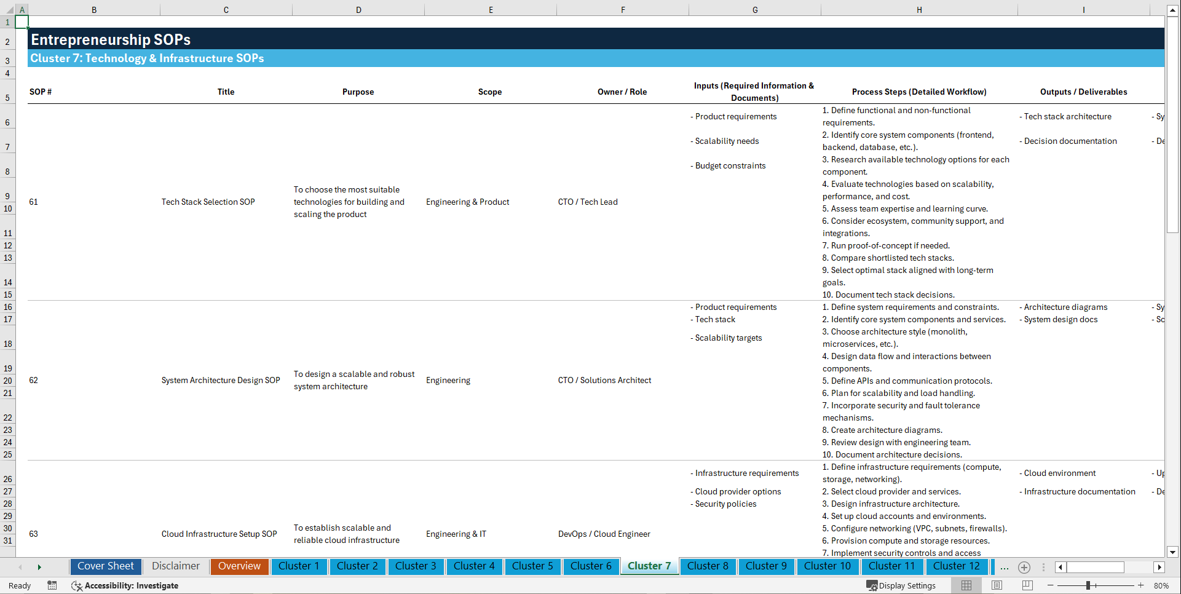Select the Normal view icon
Image resolution: width=1181 pixels, height=594 pixels.
(965, 585)
